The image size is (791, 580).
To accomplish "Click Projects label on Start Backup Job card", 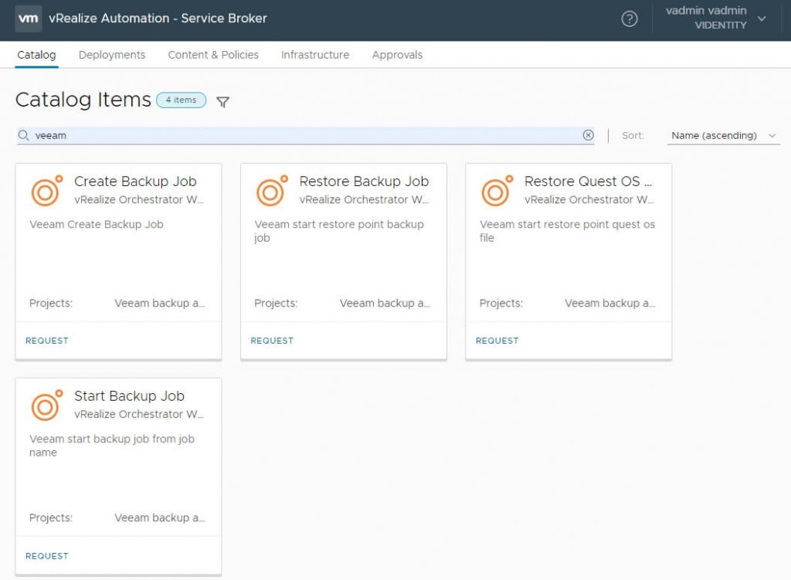I will (x=51, y=518).
